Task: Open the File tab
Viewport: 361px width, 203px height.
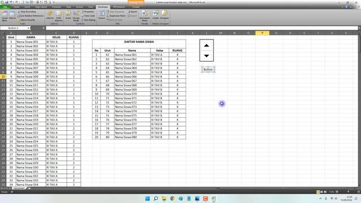Action: point(5,7)
